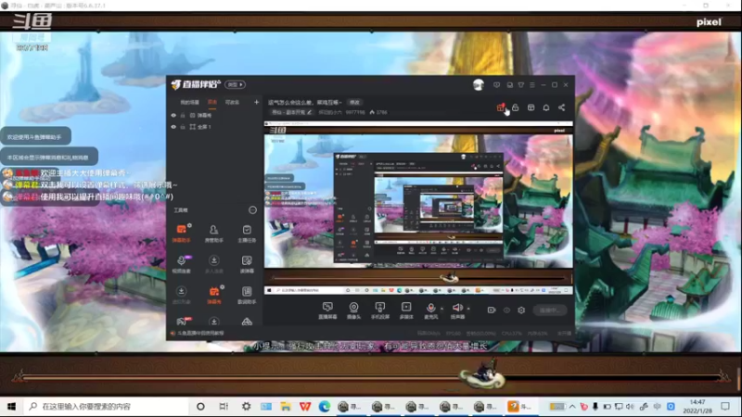742x417 pixels.
Task: Add a mobile screen cast source
Action: (379, 310)
